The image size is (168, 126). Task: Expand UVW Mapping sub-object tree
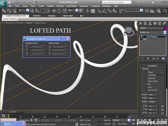(144, 36)
